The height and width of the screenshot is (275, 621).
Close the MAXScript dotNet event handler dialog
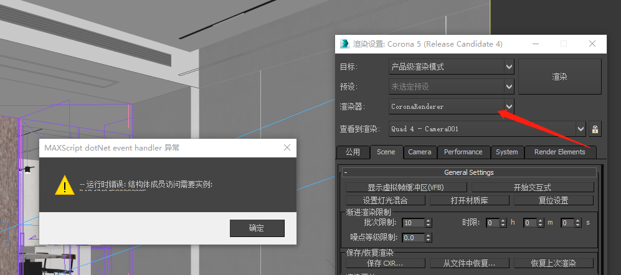[288, 148]
